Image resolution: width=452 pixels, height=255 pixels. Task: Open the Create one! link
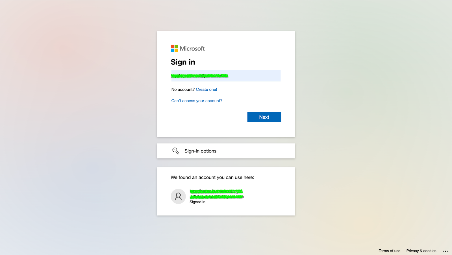(207, 90)
